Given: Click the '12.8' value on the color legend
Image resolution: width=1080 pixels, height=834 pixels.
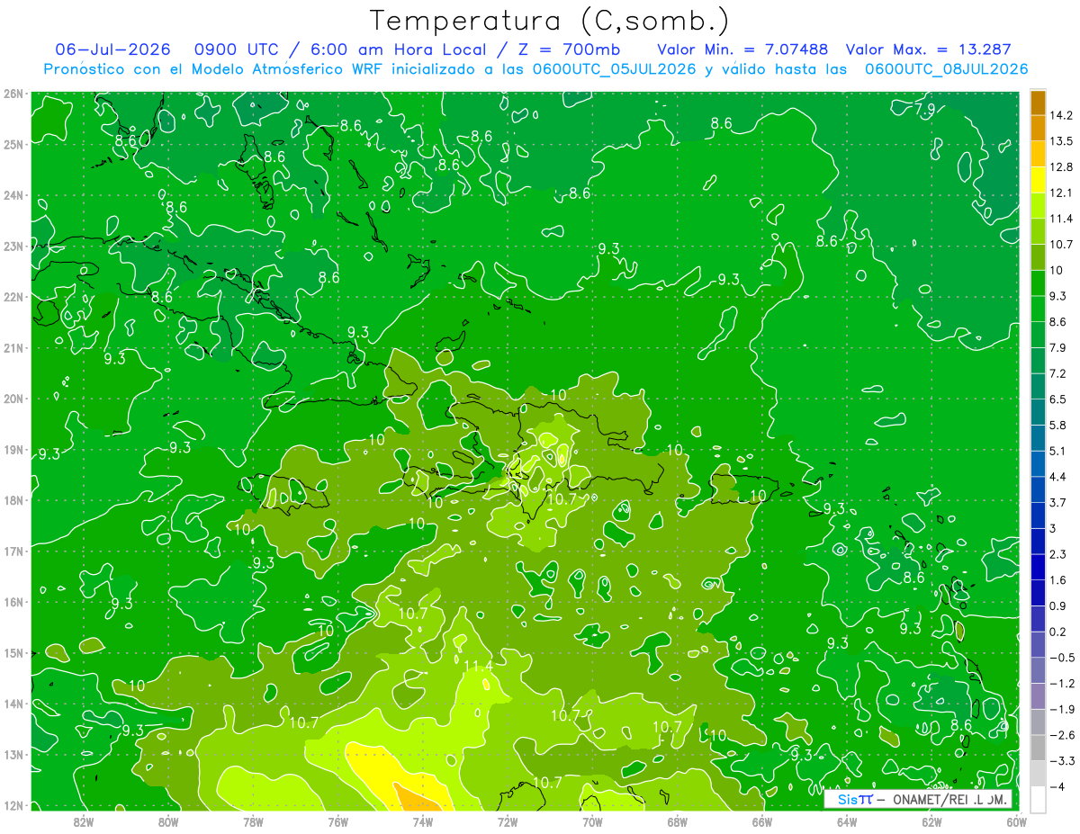Looking at the screenshot, I should click(1060, 167).
